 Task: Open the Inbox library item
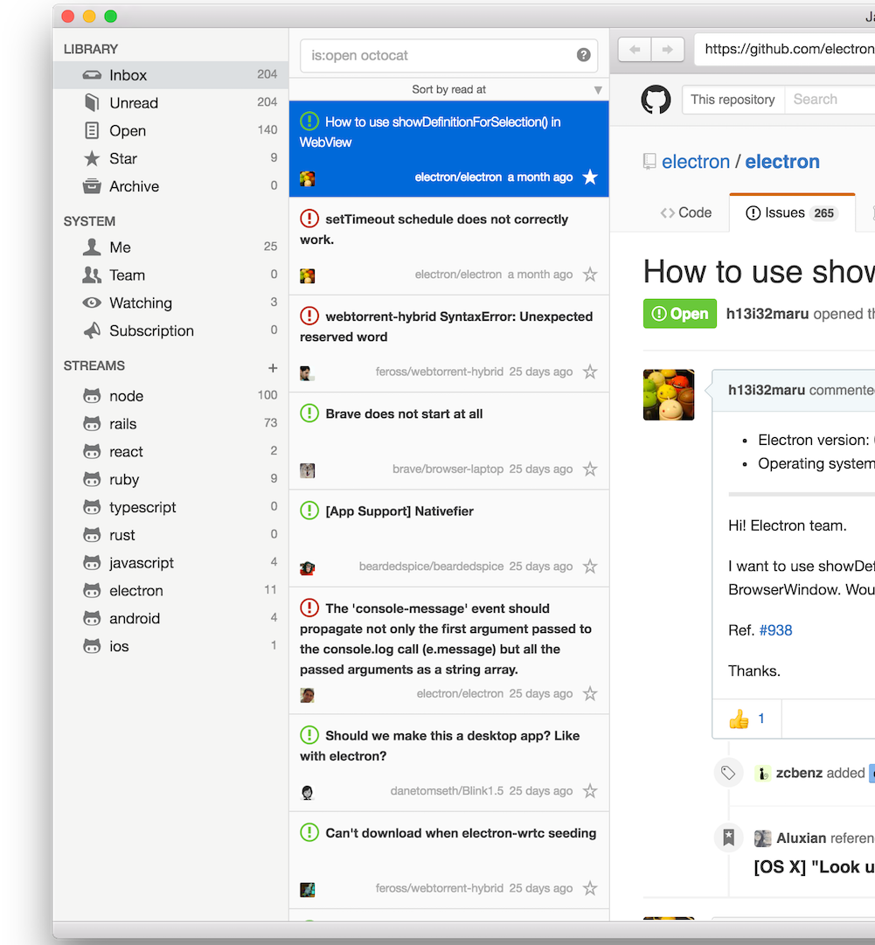(170, 75)
